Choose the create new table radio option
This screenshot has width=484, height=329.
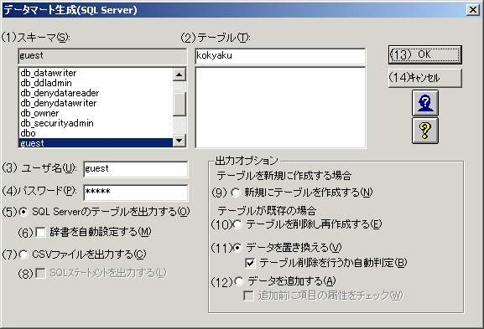click(236, 193)
